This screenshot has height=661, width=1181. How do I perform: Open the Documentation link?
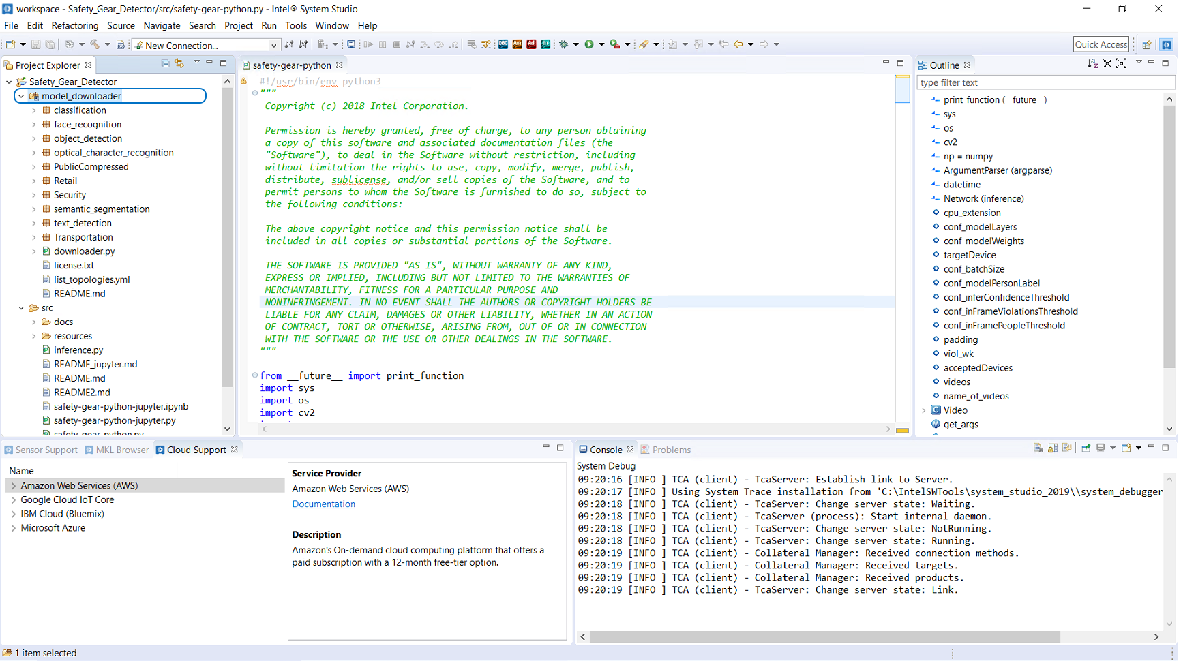point(323,504)
